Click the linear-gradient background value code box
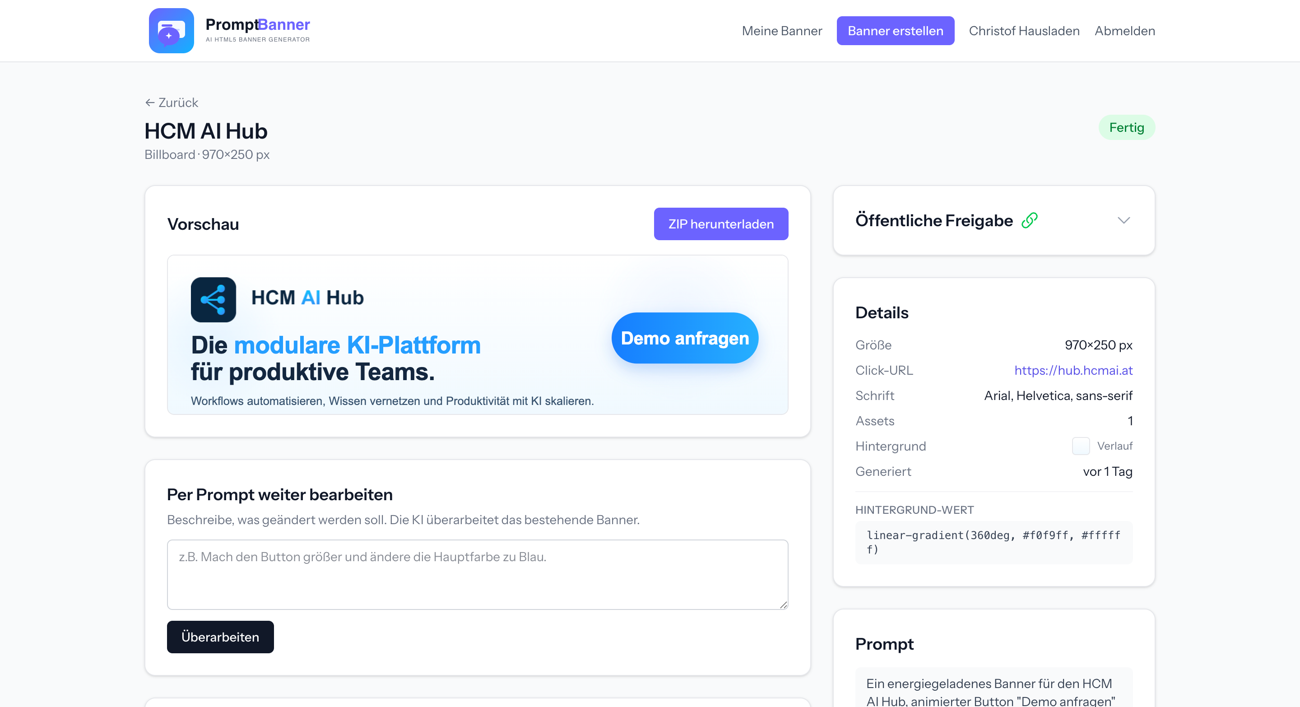Image resolution: width=1300 pixels, height=707 pixels. (994, 543)
